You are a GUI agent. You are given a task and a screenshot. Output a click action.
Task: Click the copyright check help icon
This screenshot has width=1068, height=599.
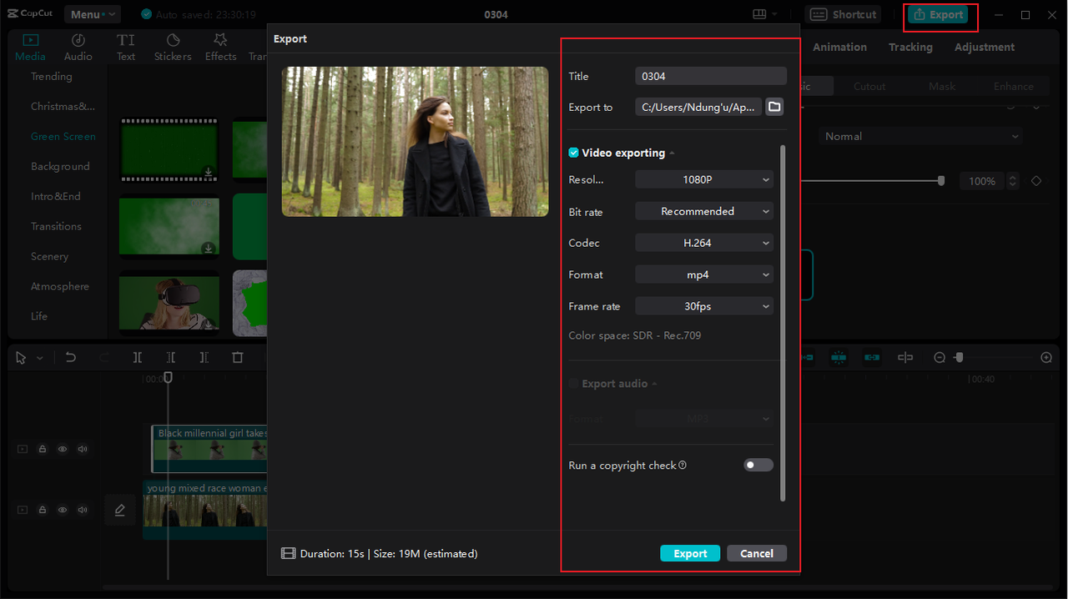pyautogui.click(x=683, y=466)
